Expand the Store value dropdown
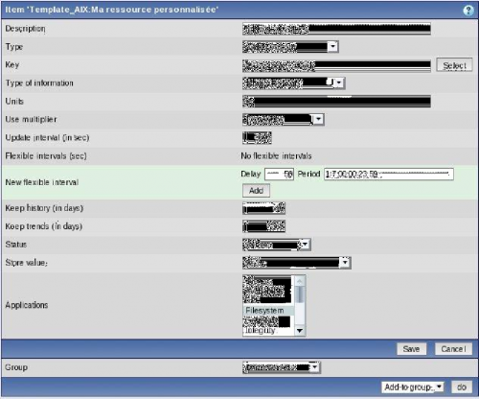479x399 pixels. tap(297, 263)
